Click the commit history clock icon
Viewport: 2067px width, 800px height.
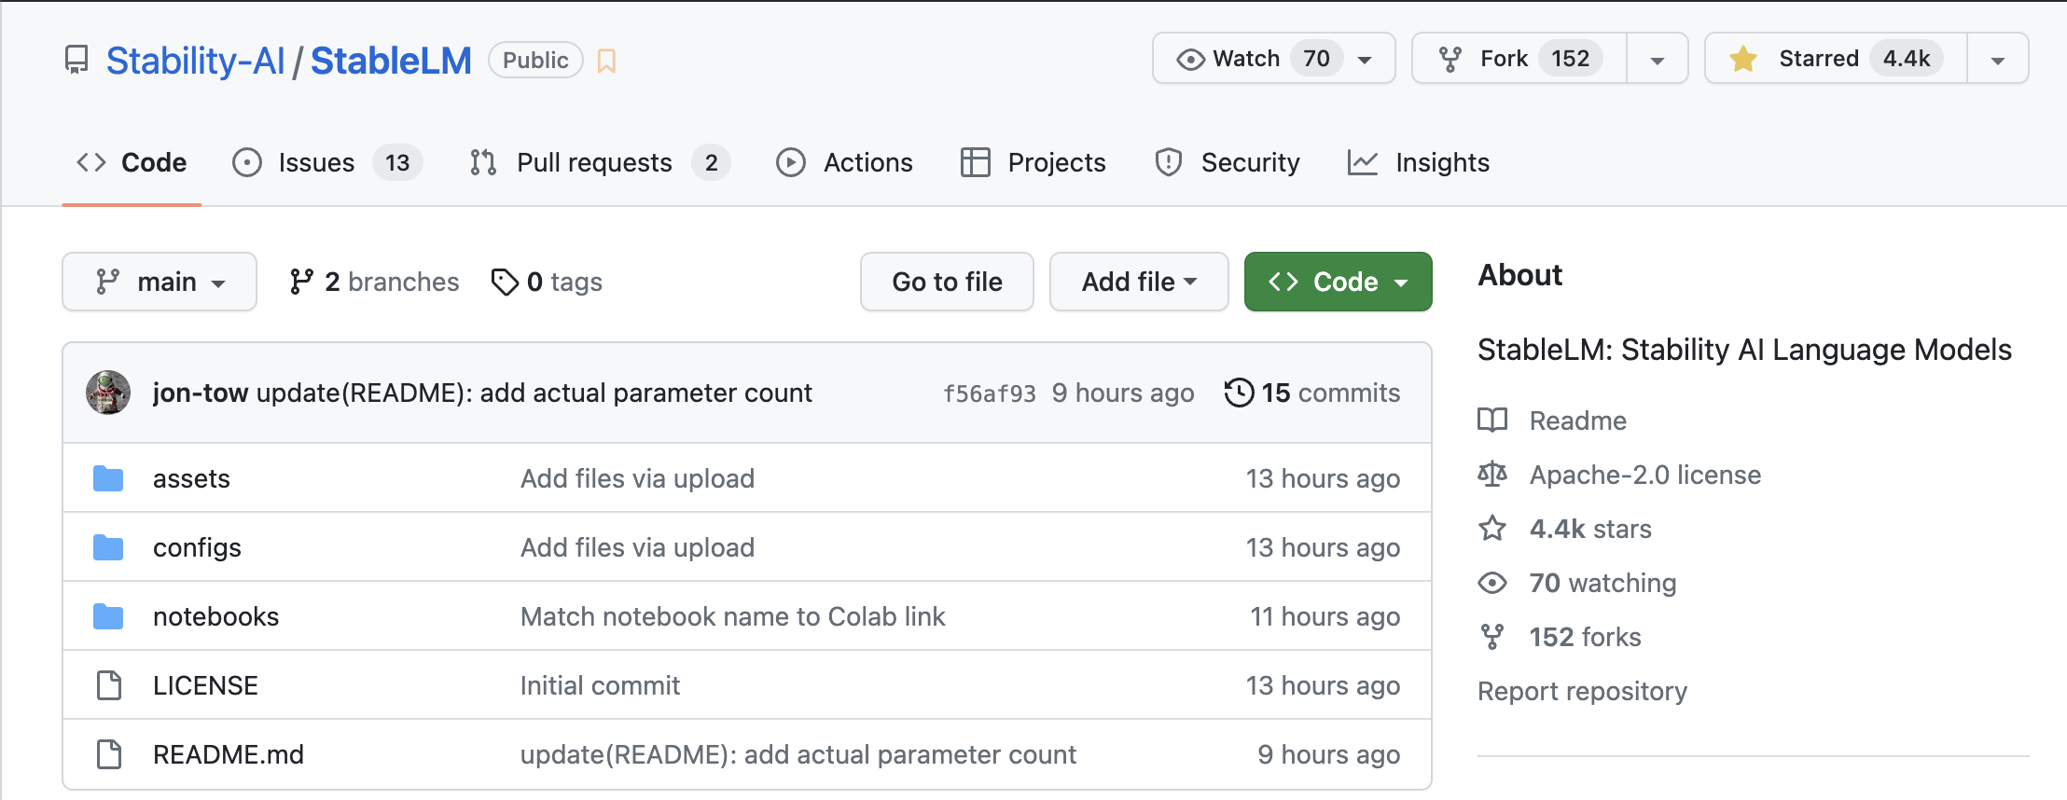point(1239,393)
